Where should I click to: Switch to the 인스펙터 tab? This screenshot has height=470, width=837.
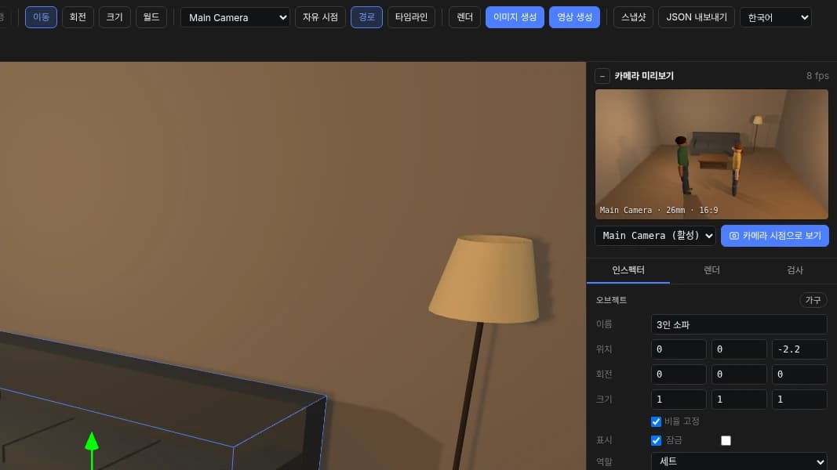coord(628,270)
